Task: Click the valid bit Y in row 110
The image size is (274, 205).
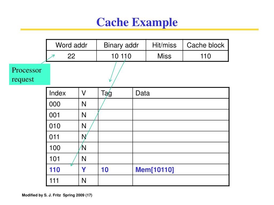Action: pyautogui.click(x=84, y=169)
